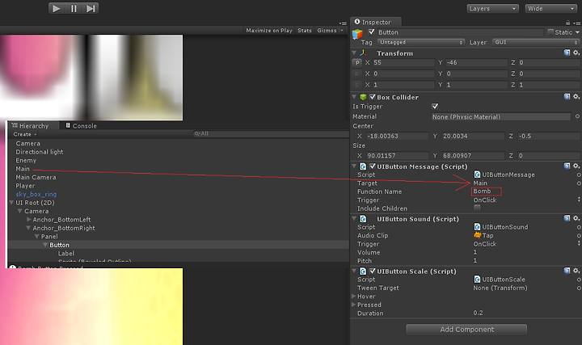Collapse the UI Root (2D) tree node
The height and width of the screenshot is (345, 582).
(x=11, y=203)
